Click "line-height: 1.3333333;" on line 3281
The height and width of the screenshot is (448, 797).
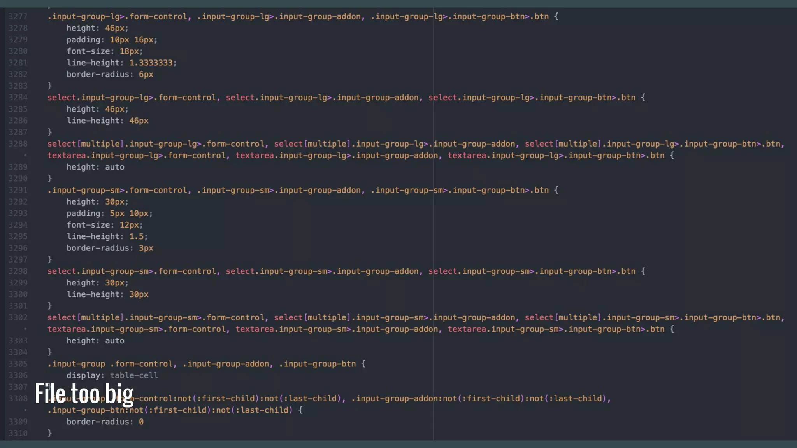(122, 63)
